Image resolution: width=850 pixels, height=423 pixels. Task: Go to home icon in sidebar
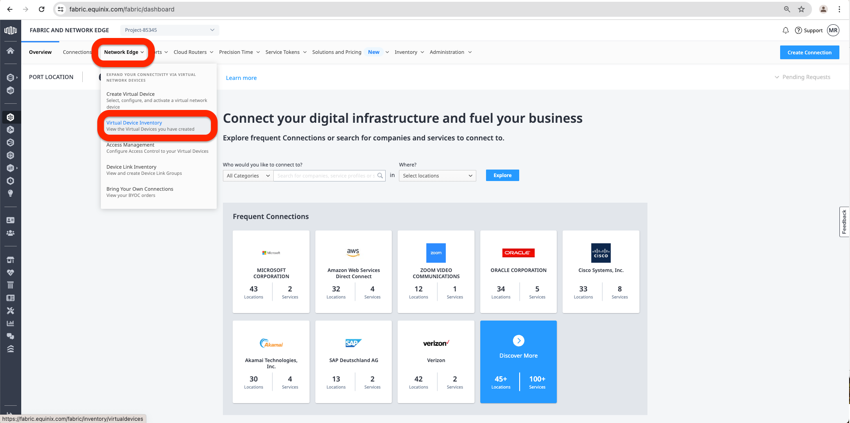(11, 51)
